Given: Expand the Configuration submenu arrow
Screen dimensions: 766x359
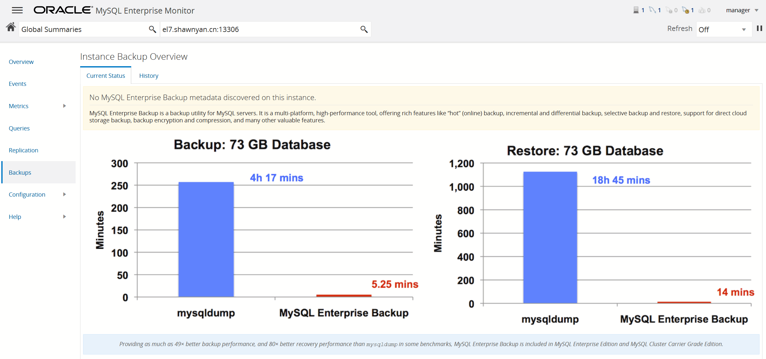Looking at the screenshot, I should [64, 194].
